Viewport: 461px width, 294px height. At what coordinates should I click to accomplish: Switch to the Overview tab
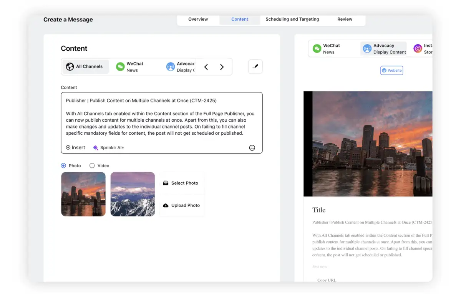(198, 19)
